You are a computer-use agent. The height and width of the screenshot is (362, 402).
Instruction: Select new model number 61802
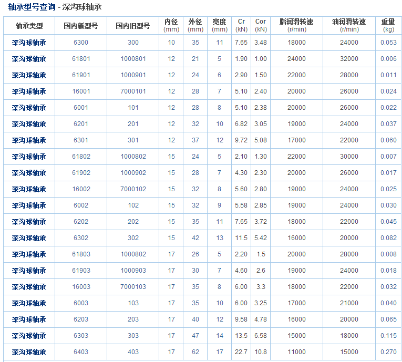pos(81,157)
